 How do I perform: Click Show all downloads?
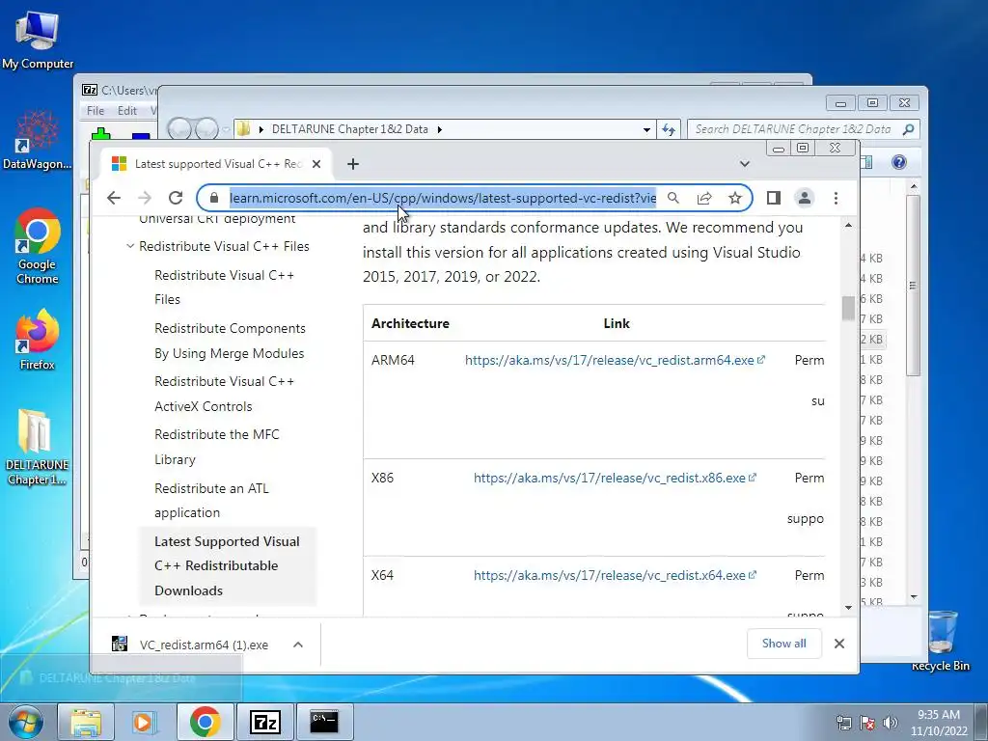click(x=783, y=644)
